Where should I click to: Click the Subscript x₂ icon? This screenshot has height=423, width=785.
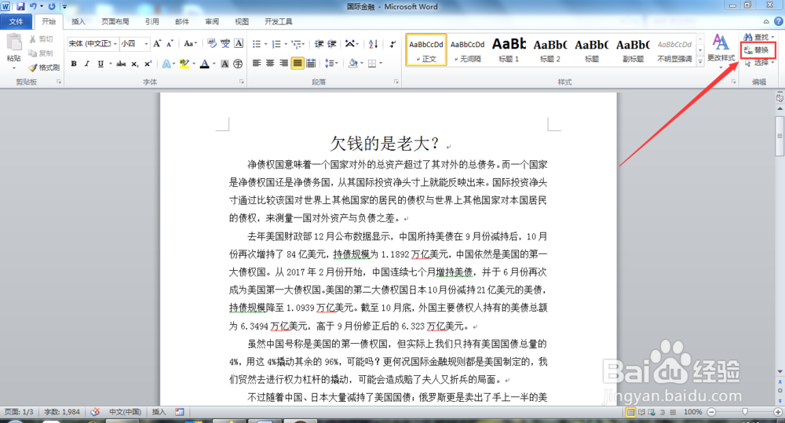coord(135,64)
